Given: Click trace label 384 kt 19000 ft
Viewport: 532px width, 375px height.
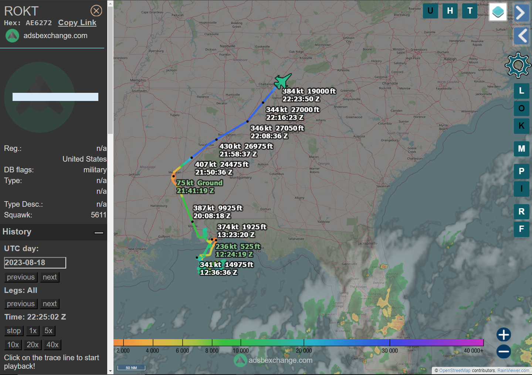Looking at the screenshot, I should [x=309, y=95].
